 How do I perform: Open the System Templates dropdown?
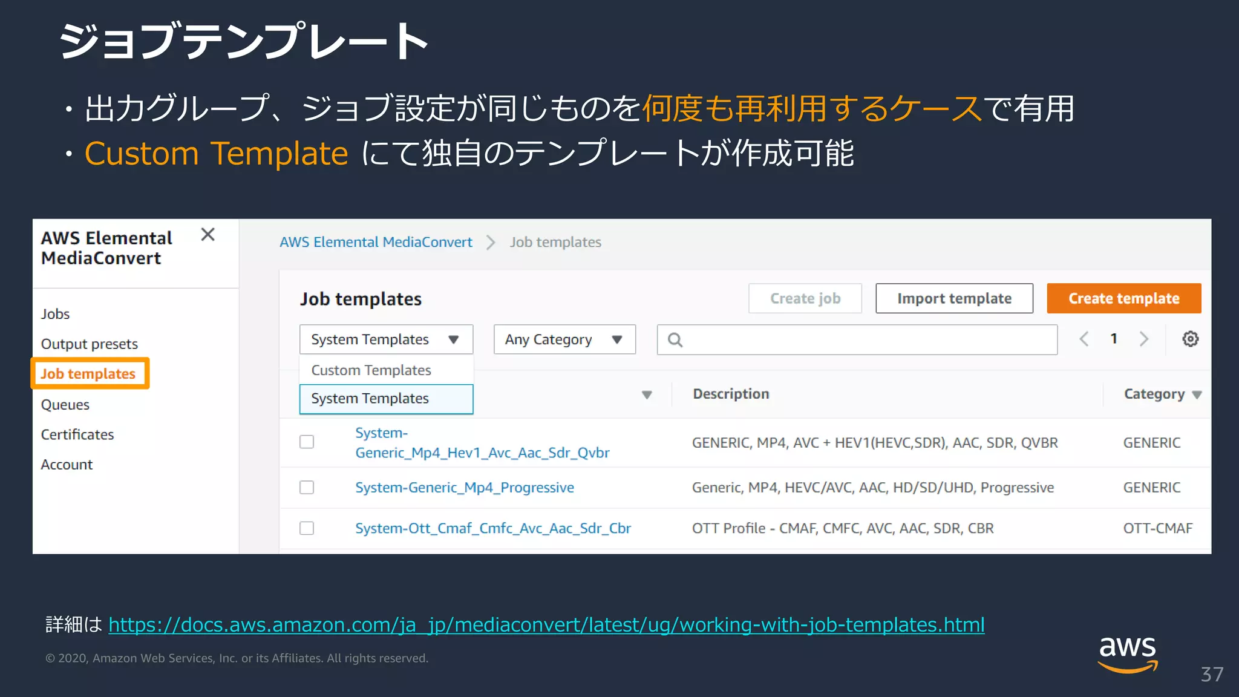click(x=386, y=339)
